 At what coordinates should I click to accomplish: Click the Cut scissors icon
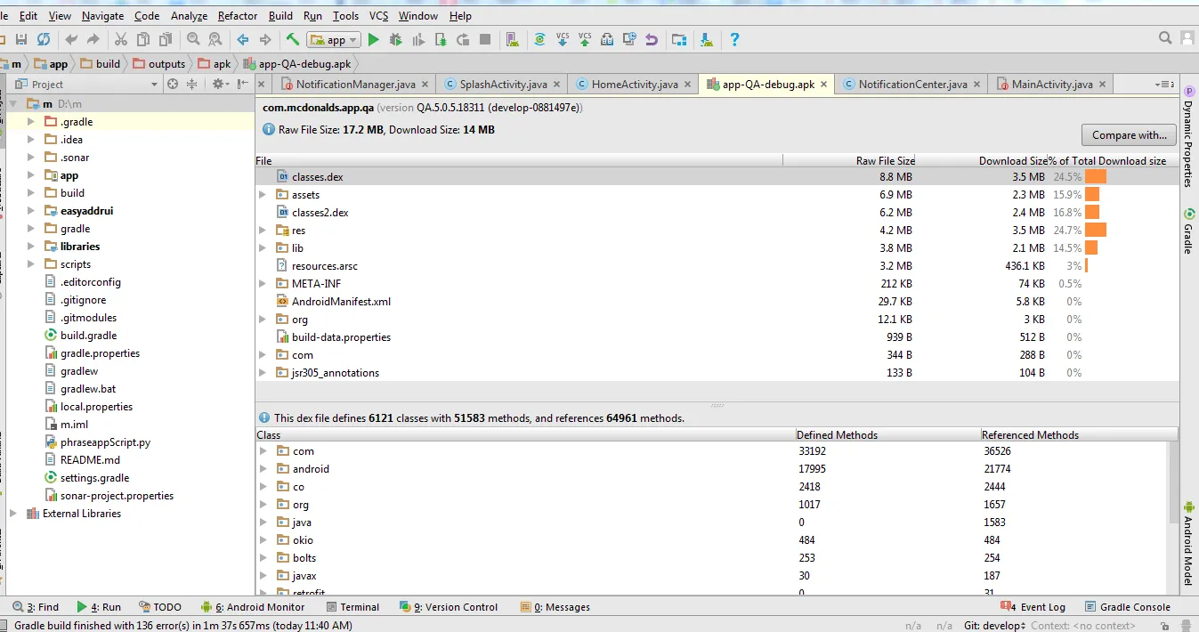[120, 39]
